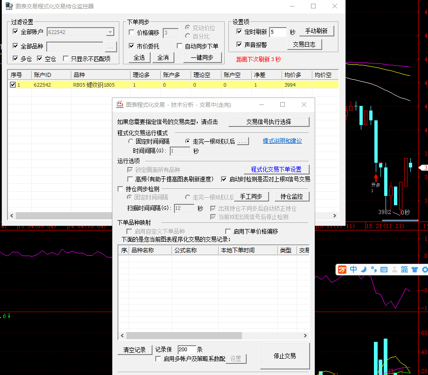428x375 pixels.
Task: Select the 固定时间间隔 run mode radio button
Action: pyautogui.click(x=131, y=141)
